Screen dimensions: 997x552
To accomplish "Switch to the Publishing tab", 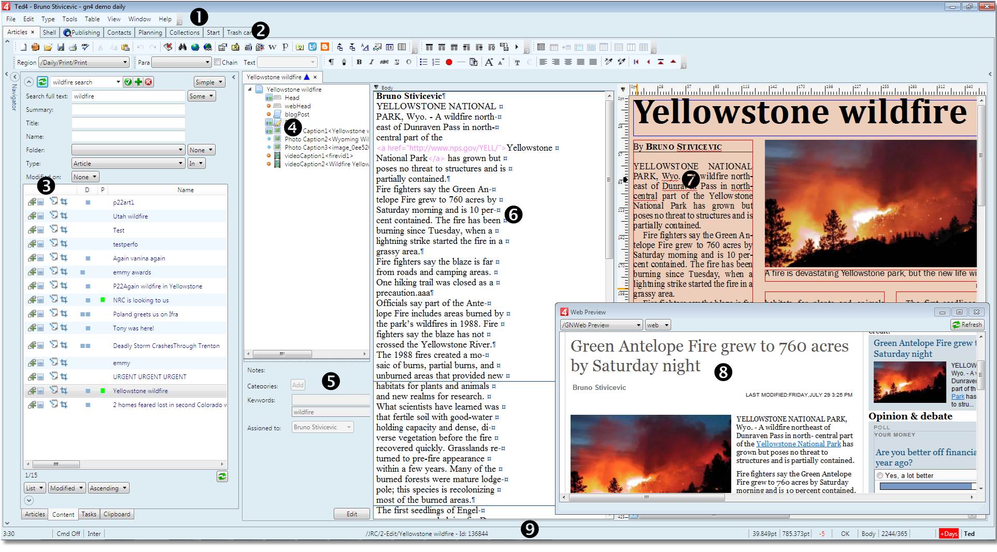I will coord(81,32).
